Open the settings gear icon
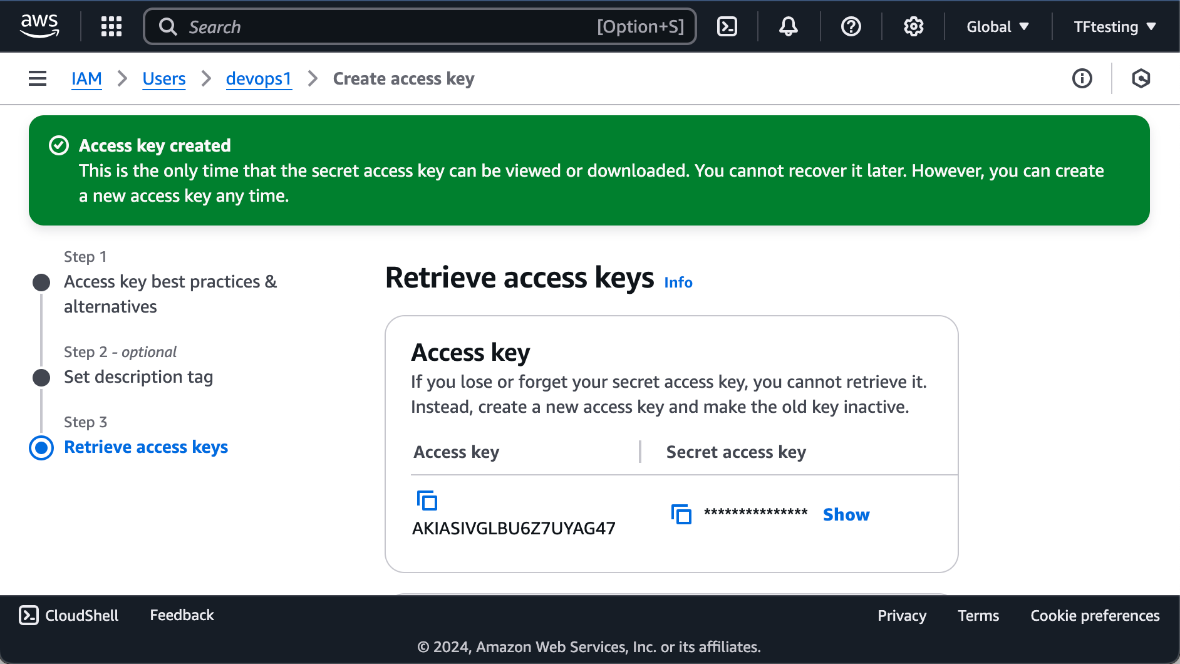This screenshot has height=664, width=1180. 913,26
